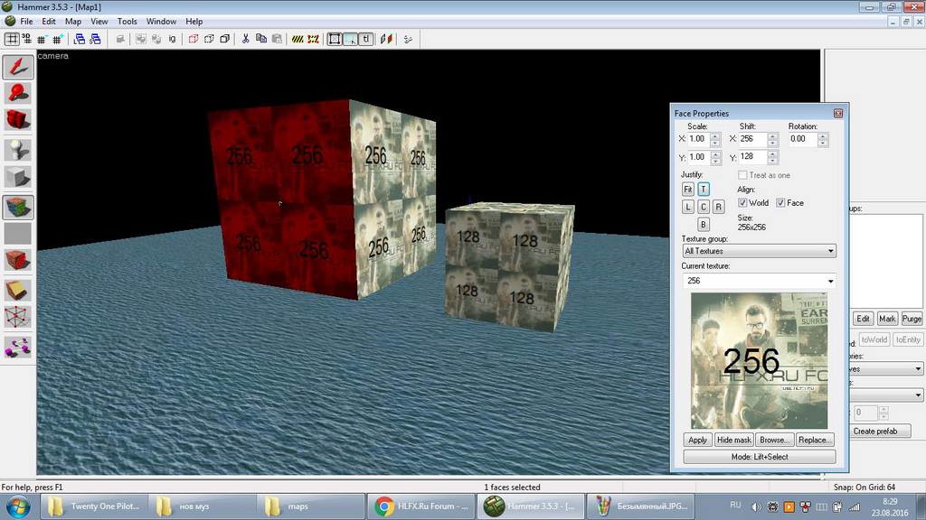Screen dimensions: 926x520
Task: Expand the Current texture dropdown
Action: 759,281
